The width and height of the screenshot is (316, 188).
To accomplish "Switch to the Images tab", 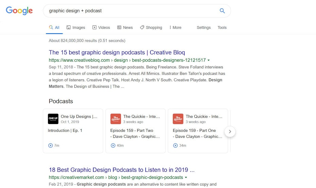I will (75, 27).
